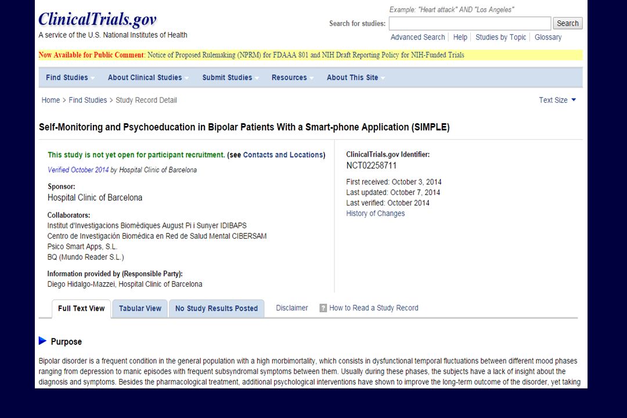
Task: Open the Text Size dropdown arrow
Action: click(x=574, y=100)
